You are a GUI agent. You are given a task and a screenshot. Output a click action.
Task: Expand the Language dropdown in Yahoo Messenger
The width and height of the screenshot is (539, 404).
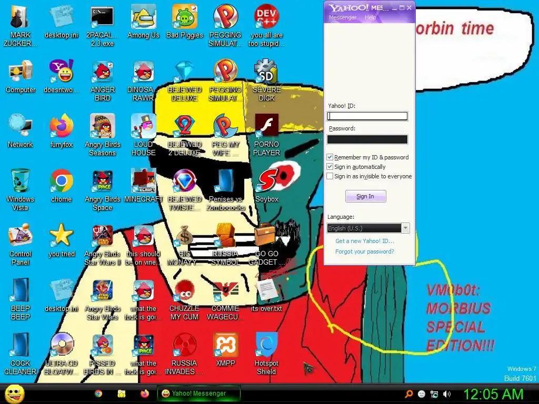point(406,228)
